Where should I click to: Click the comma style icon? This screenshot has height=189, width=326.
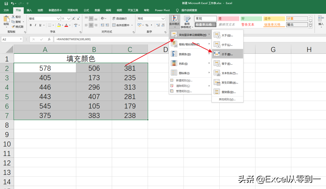(152, 25)
